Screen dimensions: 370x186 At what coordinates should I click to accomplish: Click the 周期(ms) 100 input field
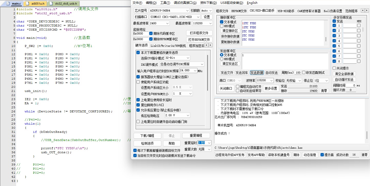point(298,73)
